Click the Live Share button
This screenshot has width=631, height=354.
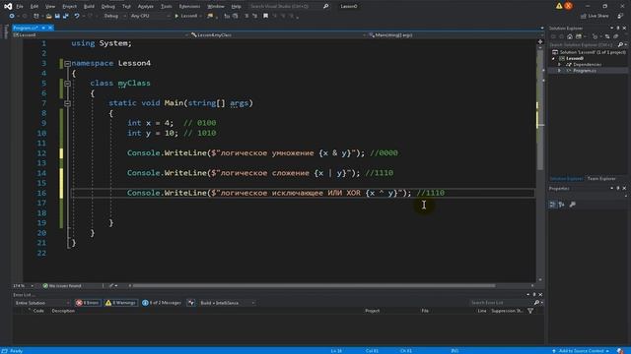tap(595, 16)
